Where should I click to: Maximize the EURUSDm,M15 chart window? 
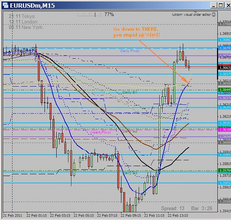(220, 6)
